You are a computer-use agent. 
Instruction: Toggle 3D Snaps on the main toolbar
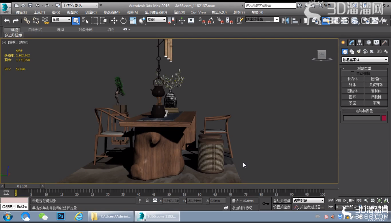coord(202,21)
